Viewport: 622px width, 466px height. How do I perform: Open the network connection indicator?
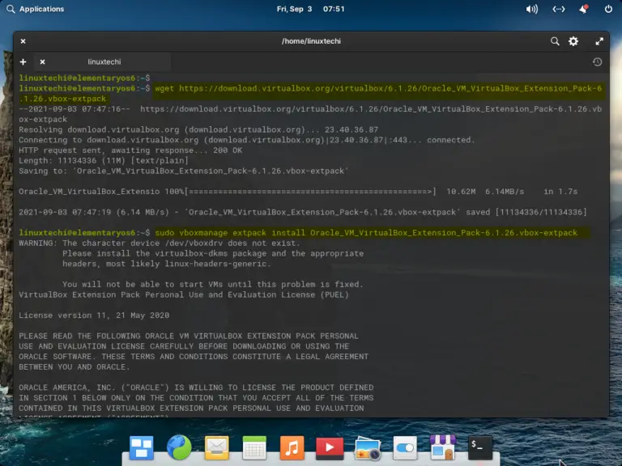[x=559, y=9]
